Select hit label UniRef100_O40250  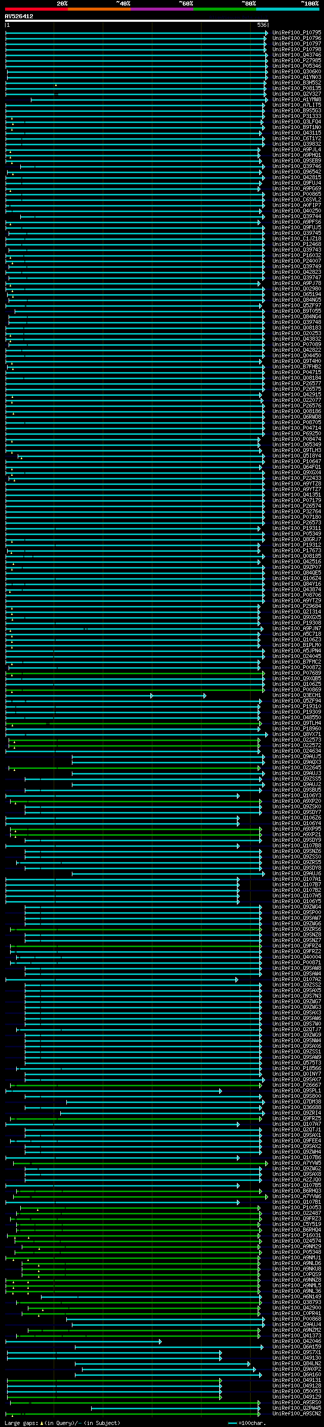(x=297, y=211)
